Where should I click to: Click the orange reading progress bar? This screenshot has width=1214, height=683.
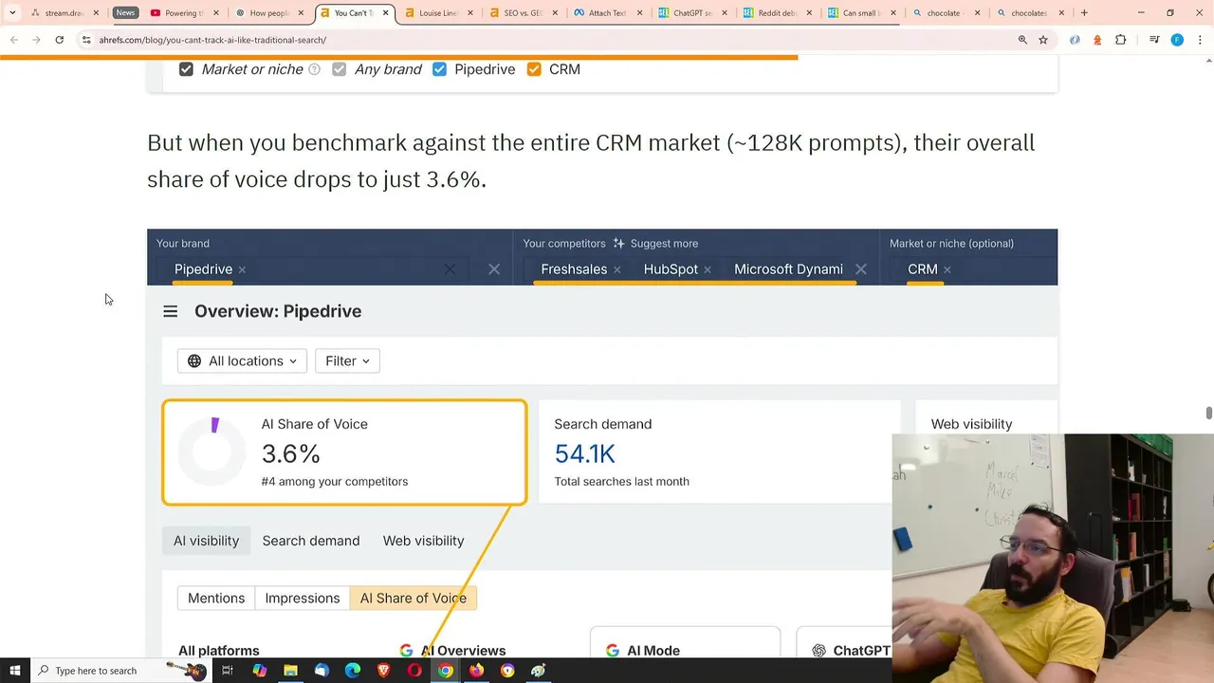(398, 57)
